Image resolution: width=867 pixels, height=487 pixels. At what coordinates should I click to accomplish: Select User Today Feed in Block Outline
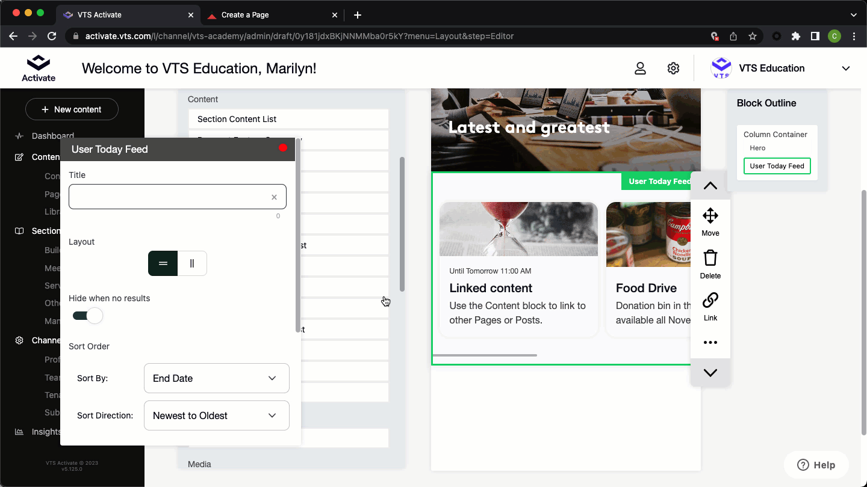click(777, 166)
